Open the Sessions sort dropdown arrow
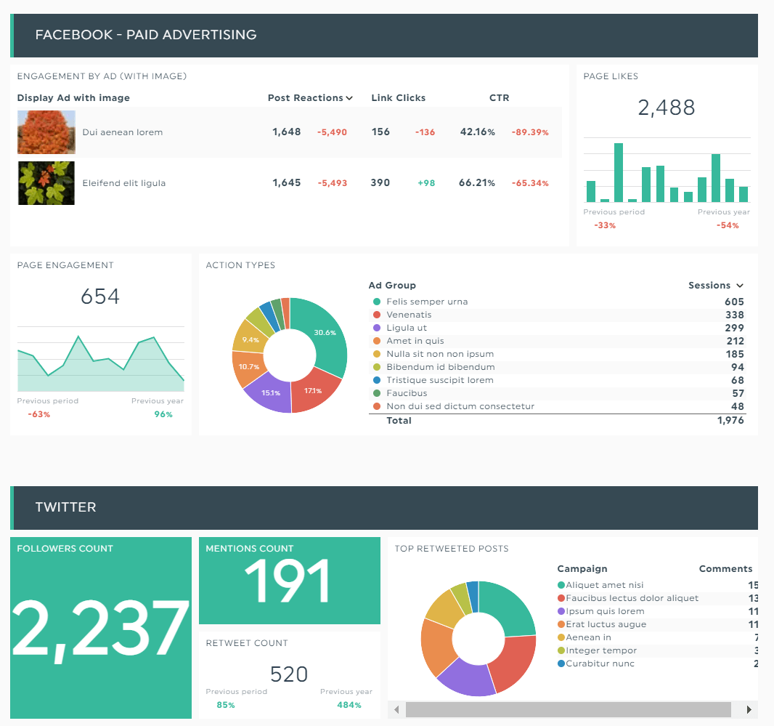The width and height of the screenshot is (774, 726). [x=739, y=285]
